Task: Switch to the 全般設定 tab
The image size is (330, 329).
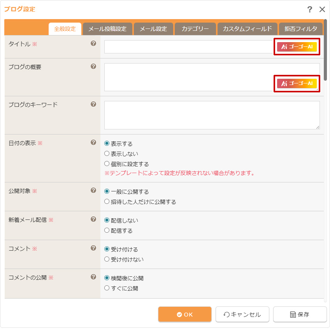Action: tap(65, 29)
